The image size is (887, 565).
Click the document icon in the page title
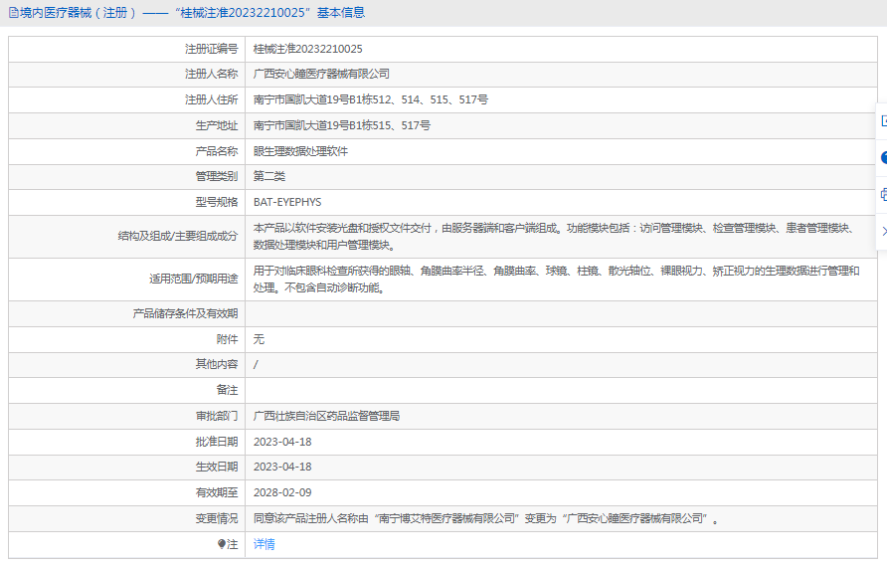(12, 13)
